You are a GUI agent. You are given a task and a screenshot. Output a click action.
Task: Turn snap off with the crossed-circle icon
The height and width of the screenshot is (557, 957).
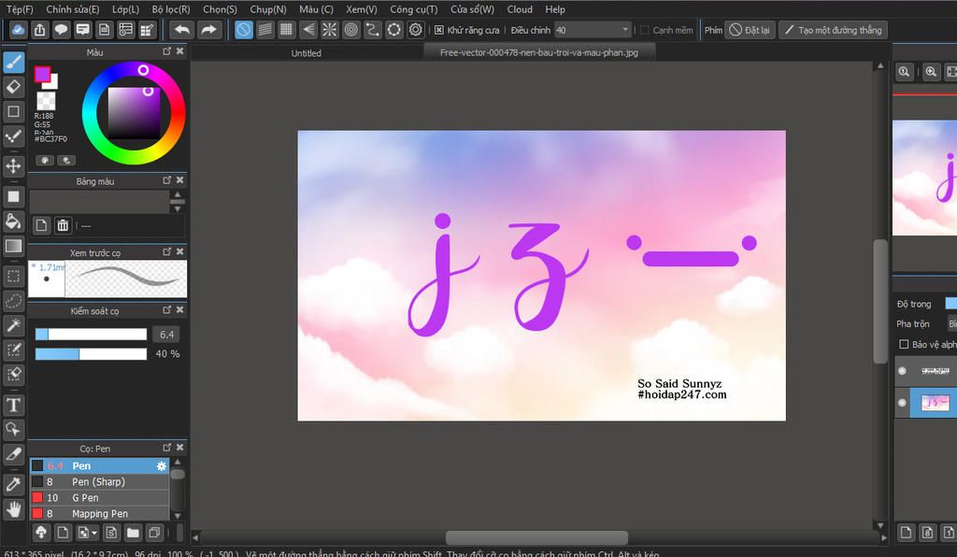[x=244, y=29]
